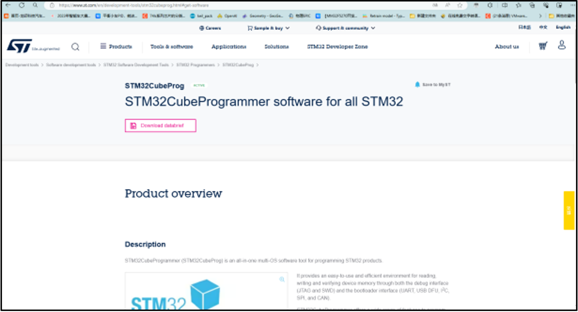Open the Tools & software menu
The image size is (578, 312).
(x=171, y=46)
